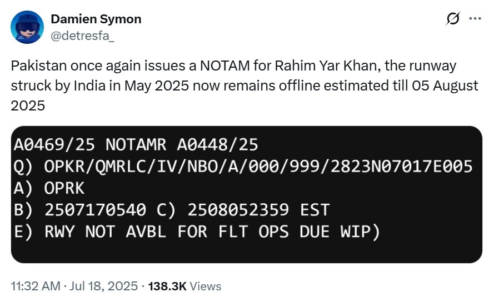The height and width of the screenshot is (302, 494).
Task: Click the A0469/25 NOTAMR header line in the image
Action: pos(136,144)
